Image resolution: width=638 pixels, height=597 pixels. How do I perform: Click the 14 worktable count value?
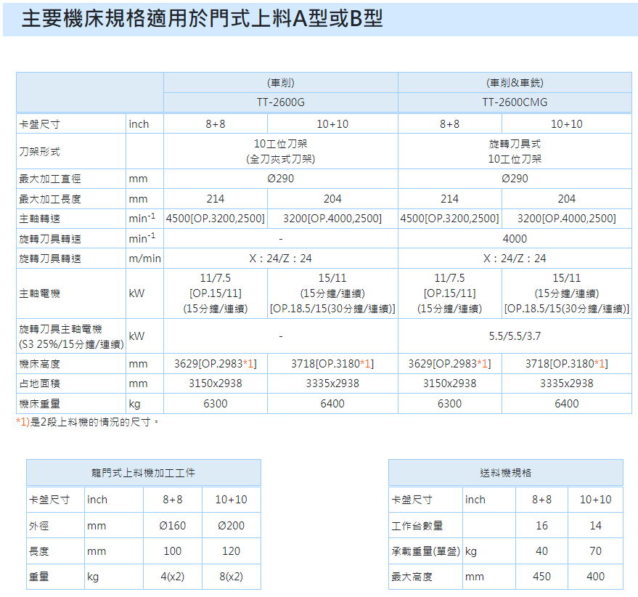pos(595,526)
